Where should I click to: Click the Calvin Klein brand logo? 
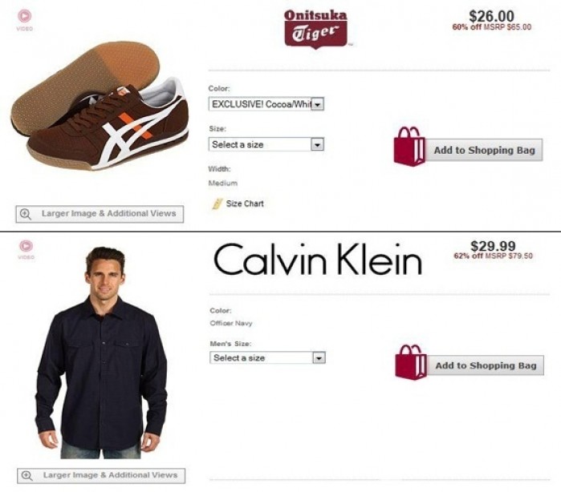pos(318,260)
